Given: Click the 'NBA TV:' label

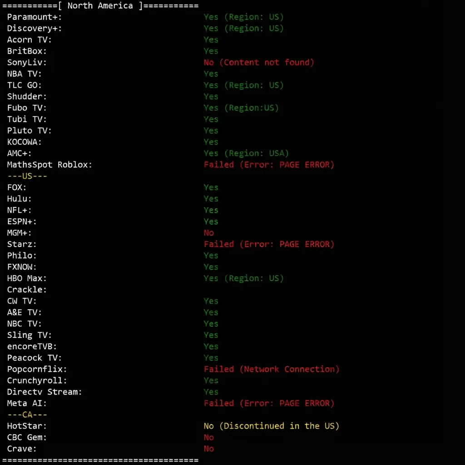Looking at the screenshot, I should [25, 74].
